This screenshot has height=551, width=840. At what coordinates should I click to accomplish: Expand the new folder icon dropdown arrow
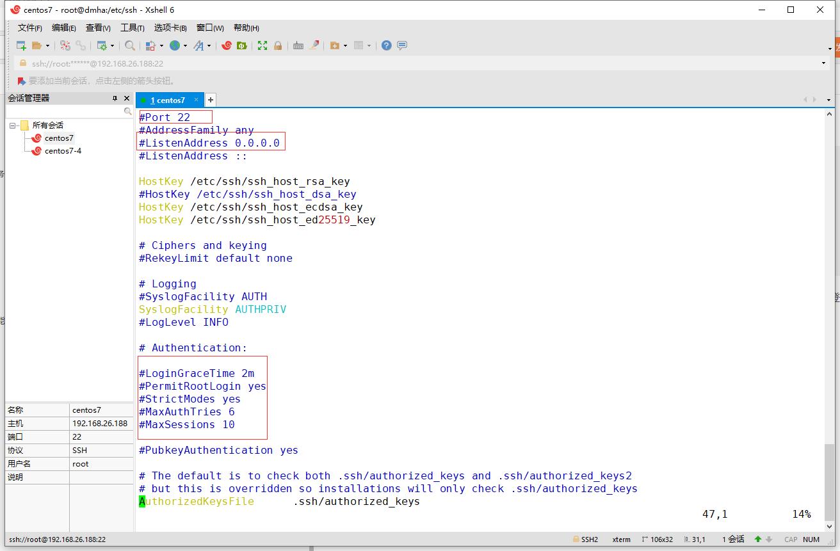345,45
